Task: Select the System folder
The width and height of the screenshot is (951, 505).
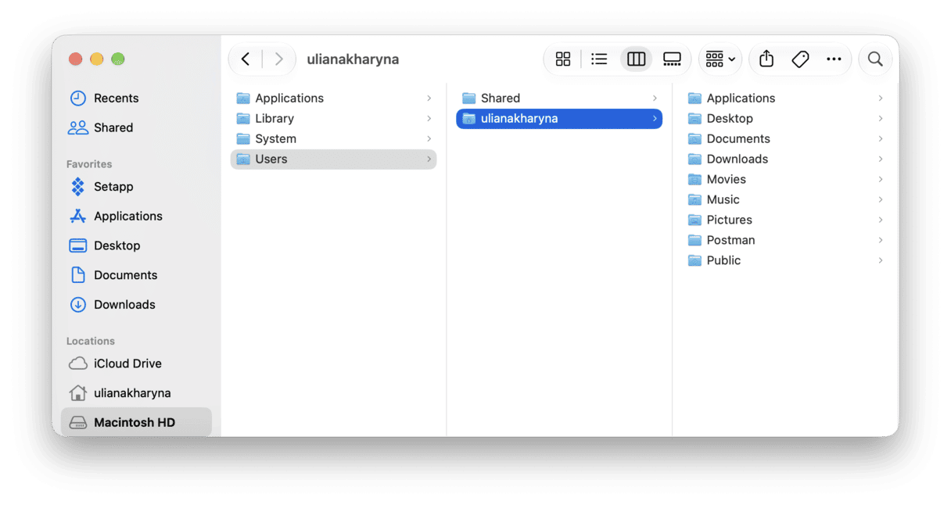Action: (333, 138)
